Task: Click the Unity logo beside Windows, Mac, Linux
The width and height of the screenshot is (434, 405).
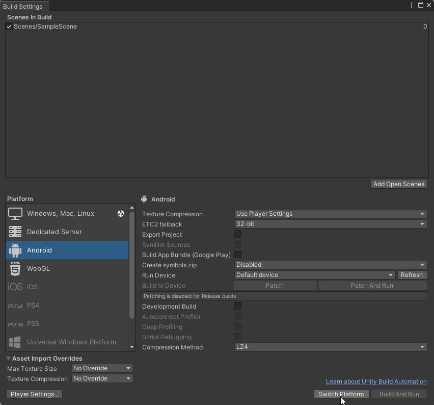Action: coord(121,213)
